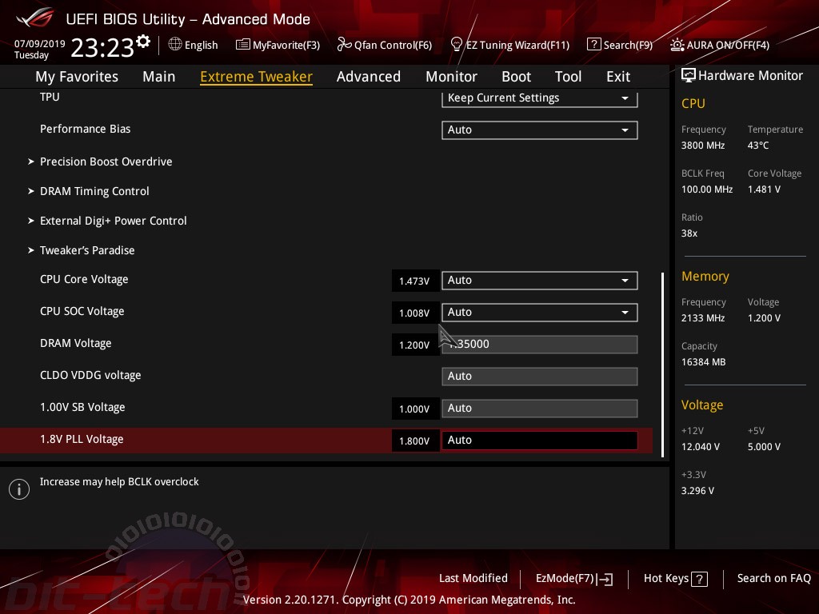
Task: Open the Exit tab
Action: point(618,77)
